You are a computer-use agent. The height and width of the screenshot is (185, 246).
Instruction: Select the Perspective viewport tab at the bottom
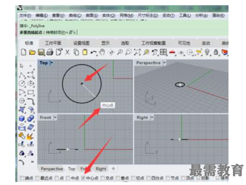(x=52, y=169)
